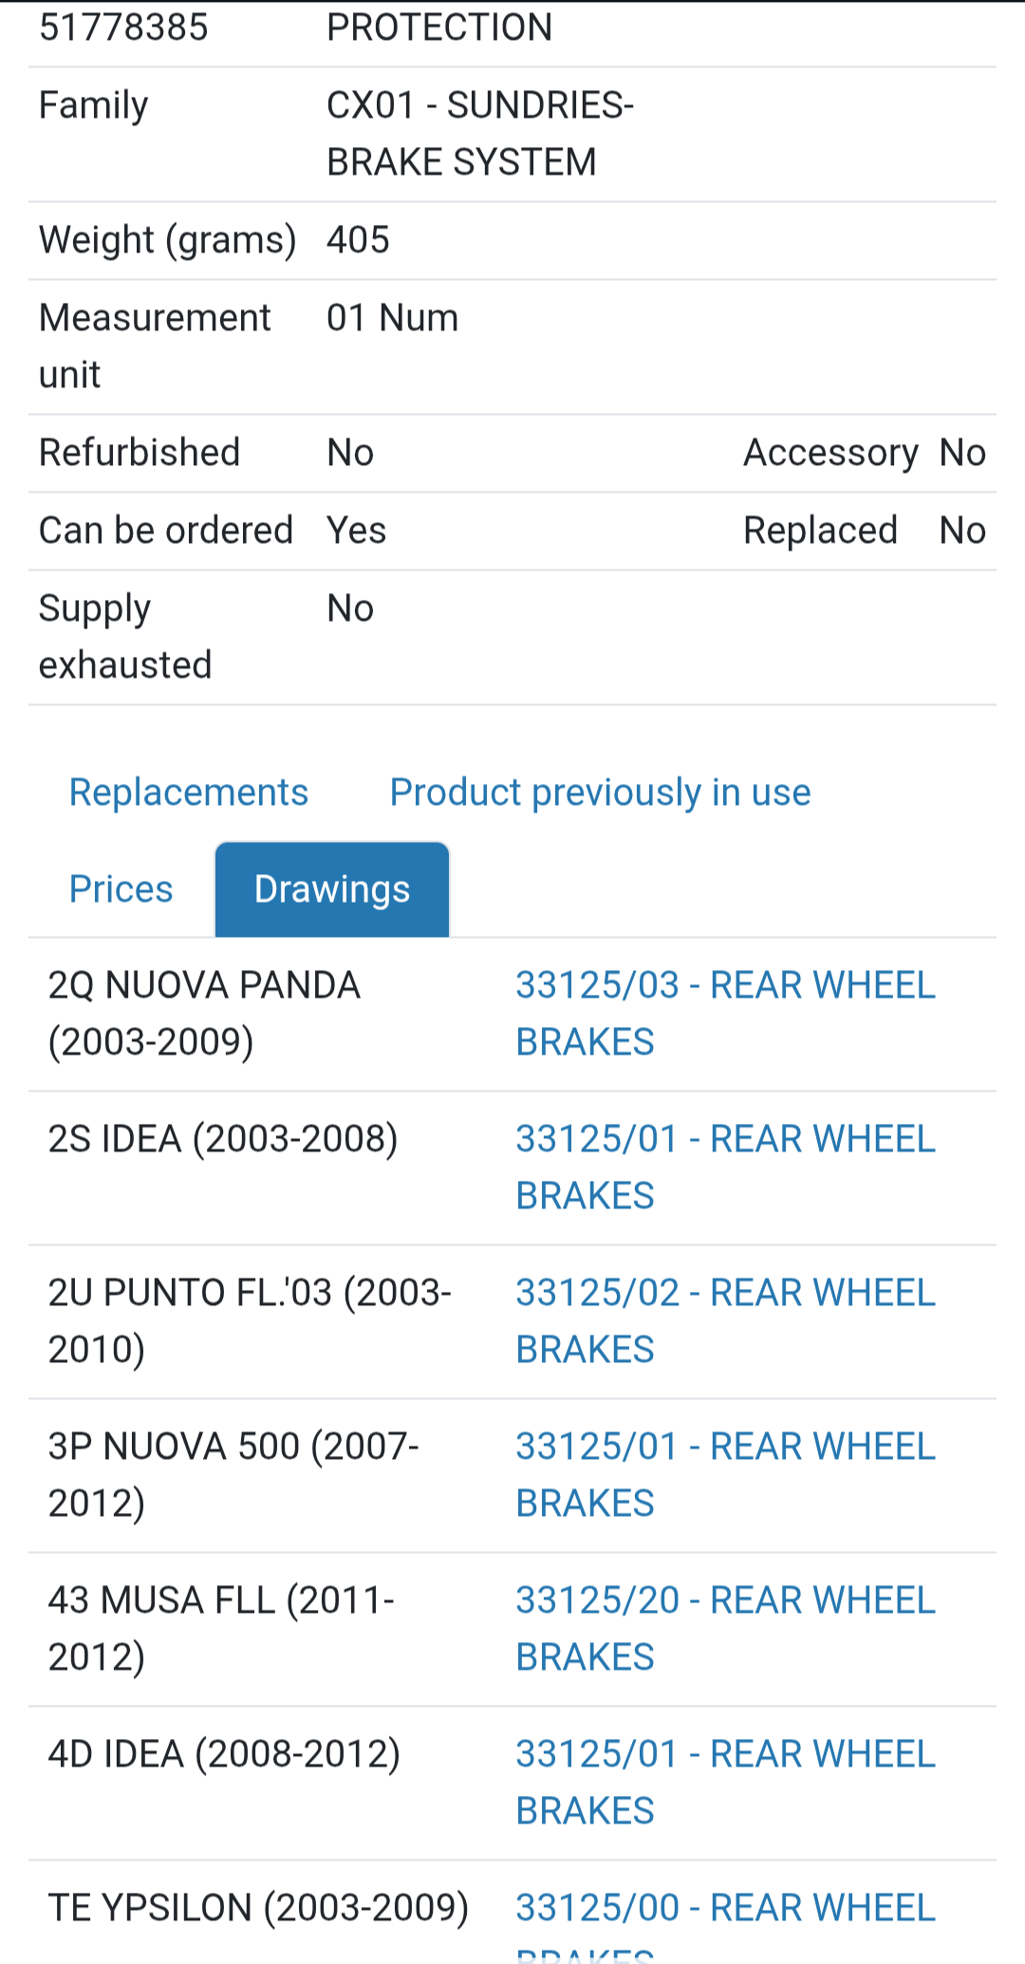Switch to Product previously in use tab
Screen dimensions: 1025x1964
600,793
